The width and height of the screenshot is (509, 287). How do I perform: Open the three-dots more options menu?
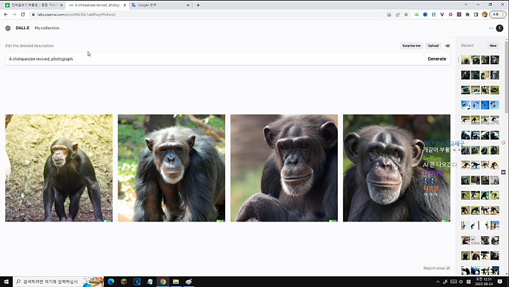[x=491, y=28]
